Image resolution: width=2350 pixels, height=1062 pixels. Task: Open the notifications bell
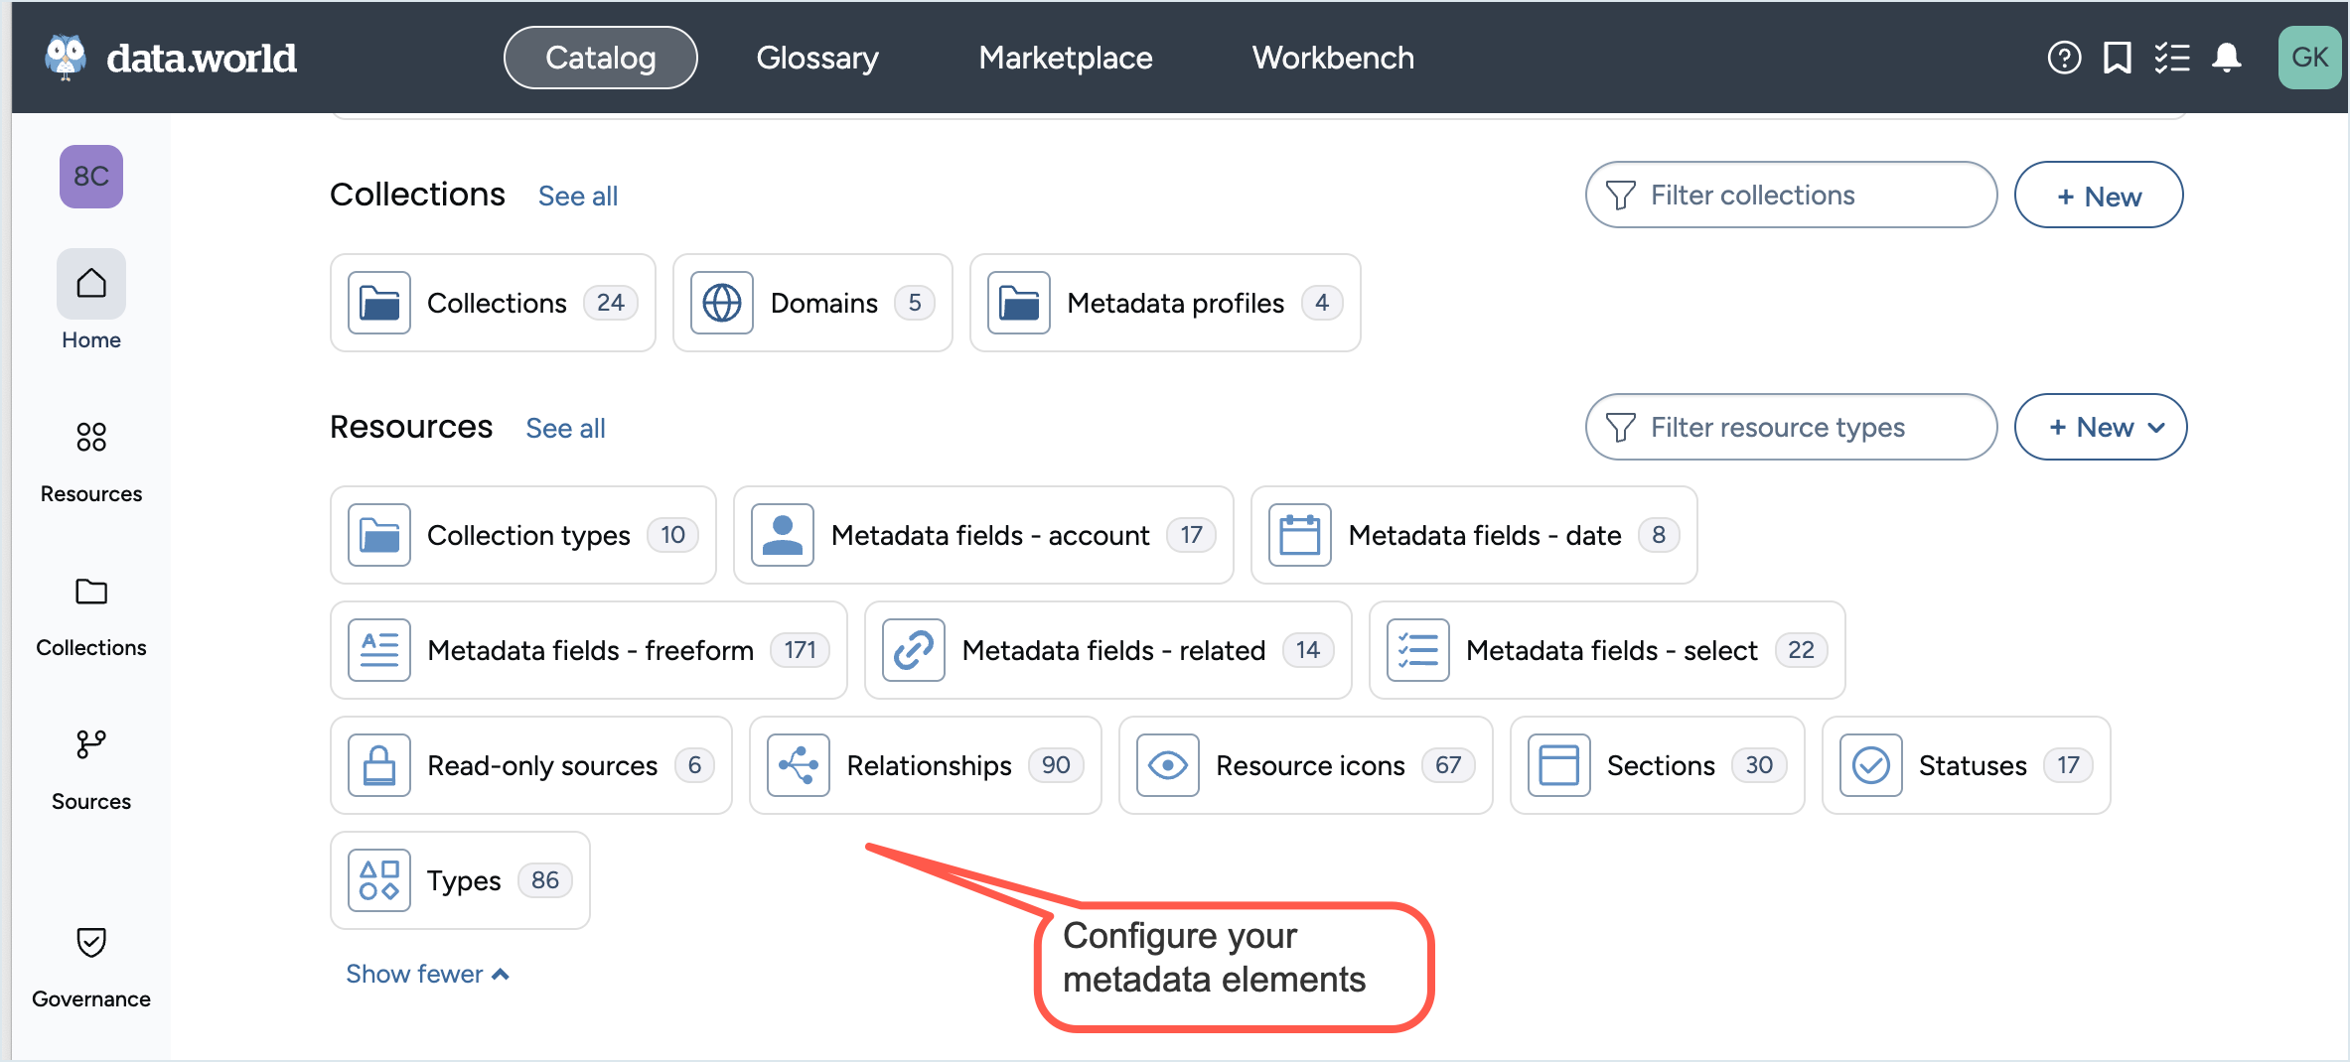(x=2228, y=57)
